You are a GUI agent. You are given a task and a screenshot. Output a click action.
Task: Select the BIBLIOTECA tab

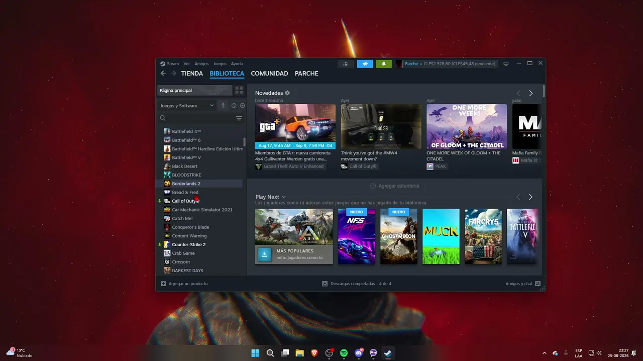pos(227,73)
